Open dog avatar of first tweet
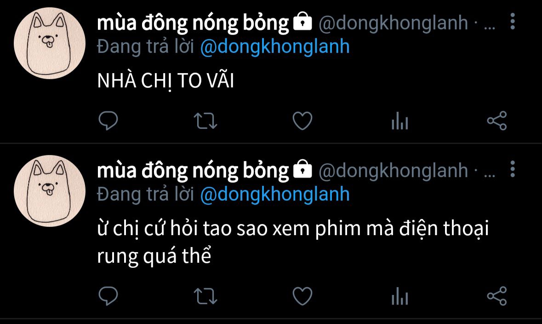 click(x=50, y=43)
